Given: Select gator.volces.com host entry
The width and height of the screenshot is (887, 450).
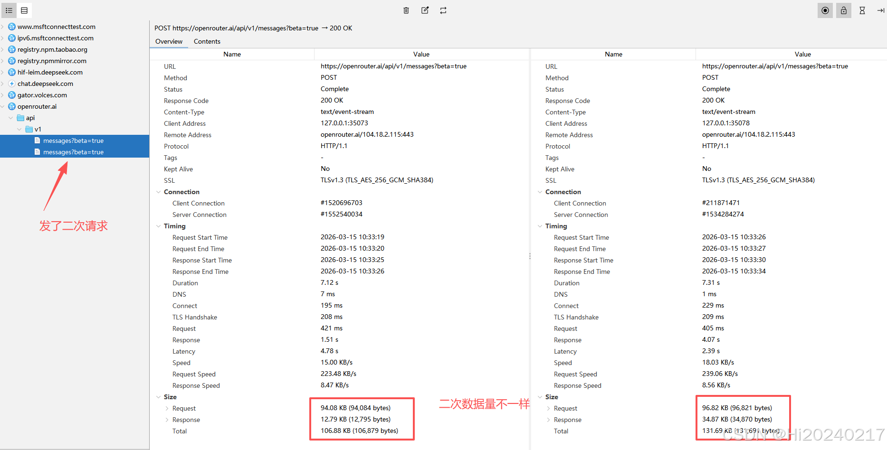Looking at the screenshot, I should [42, 95].
